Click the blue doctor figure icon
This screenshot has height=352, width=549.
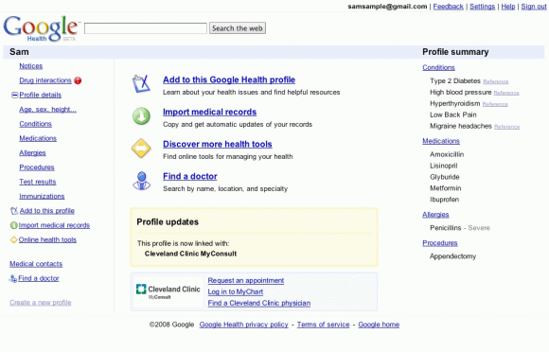141,181
